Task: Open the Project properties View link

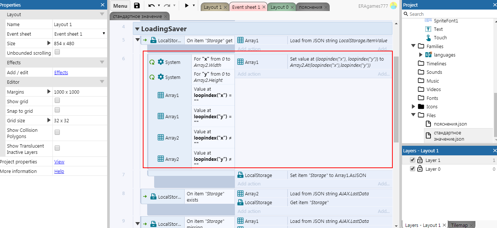Action: point(59,162)
